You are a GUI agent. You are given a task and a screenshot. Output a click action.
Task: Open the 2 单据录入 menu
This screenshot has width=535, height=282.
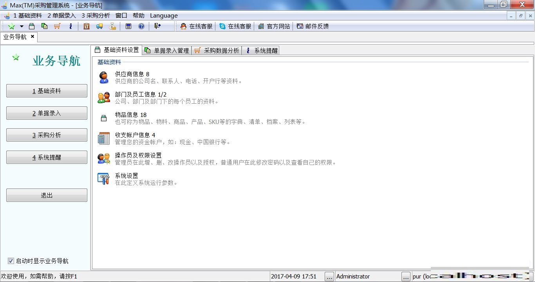pyautogui.click(x=61, y=16)
